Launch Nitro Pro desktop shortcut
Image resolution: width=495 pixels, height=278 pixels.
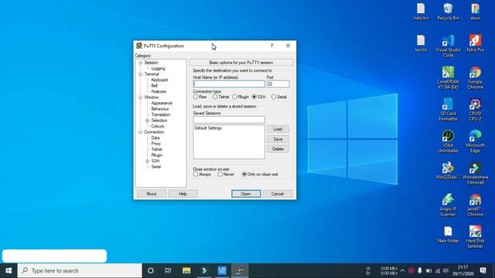click(x=475, y=43)
